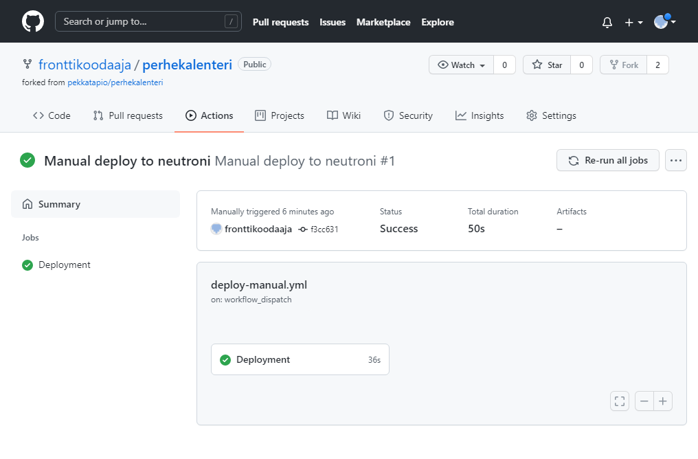Screen dimensions: 698x459
Task: Open the GitHub home logo
Action: coord(33,22)
